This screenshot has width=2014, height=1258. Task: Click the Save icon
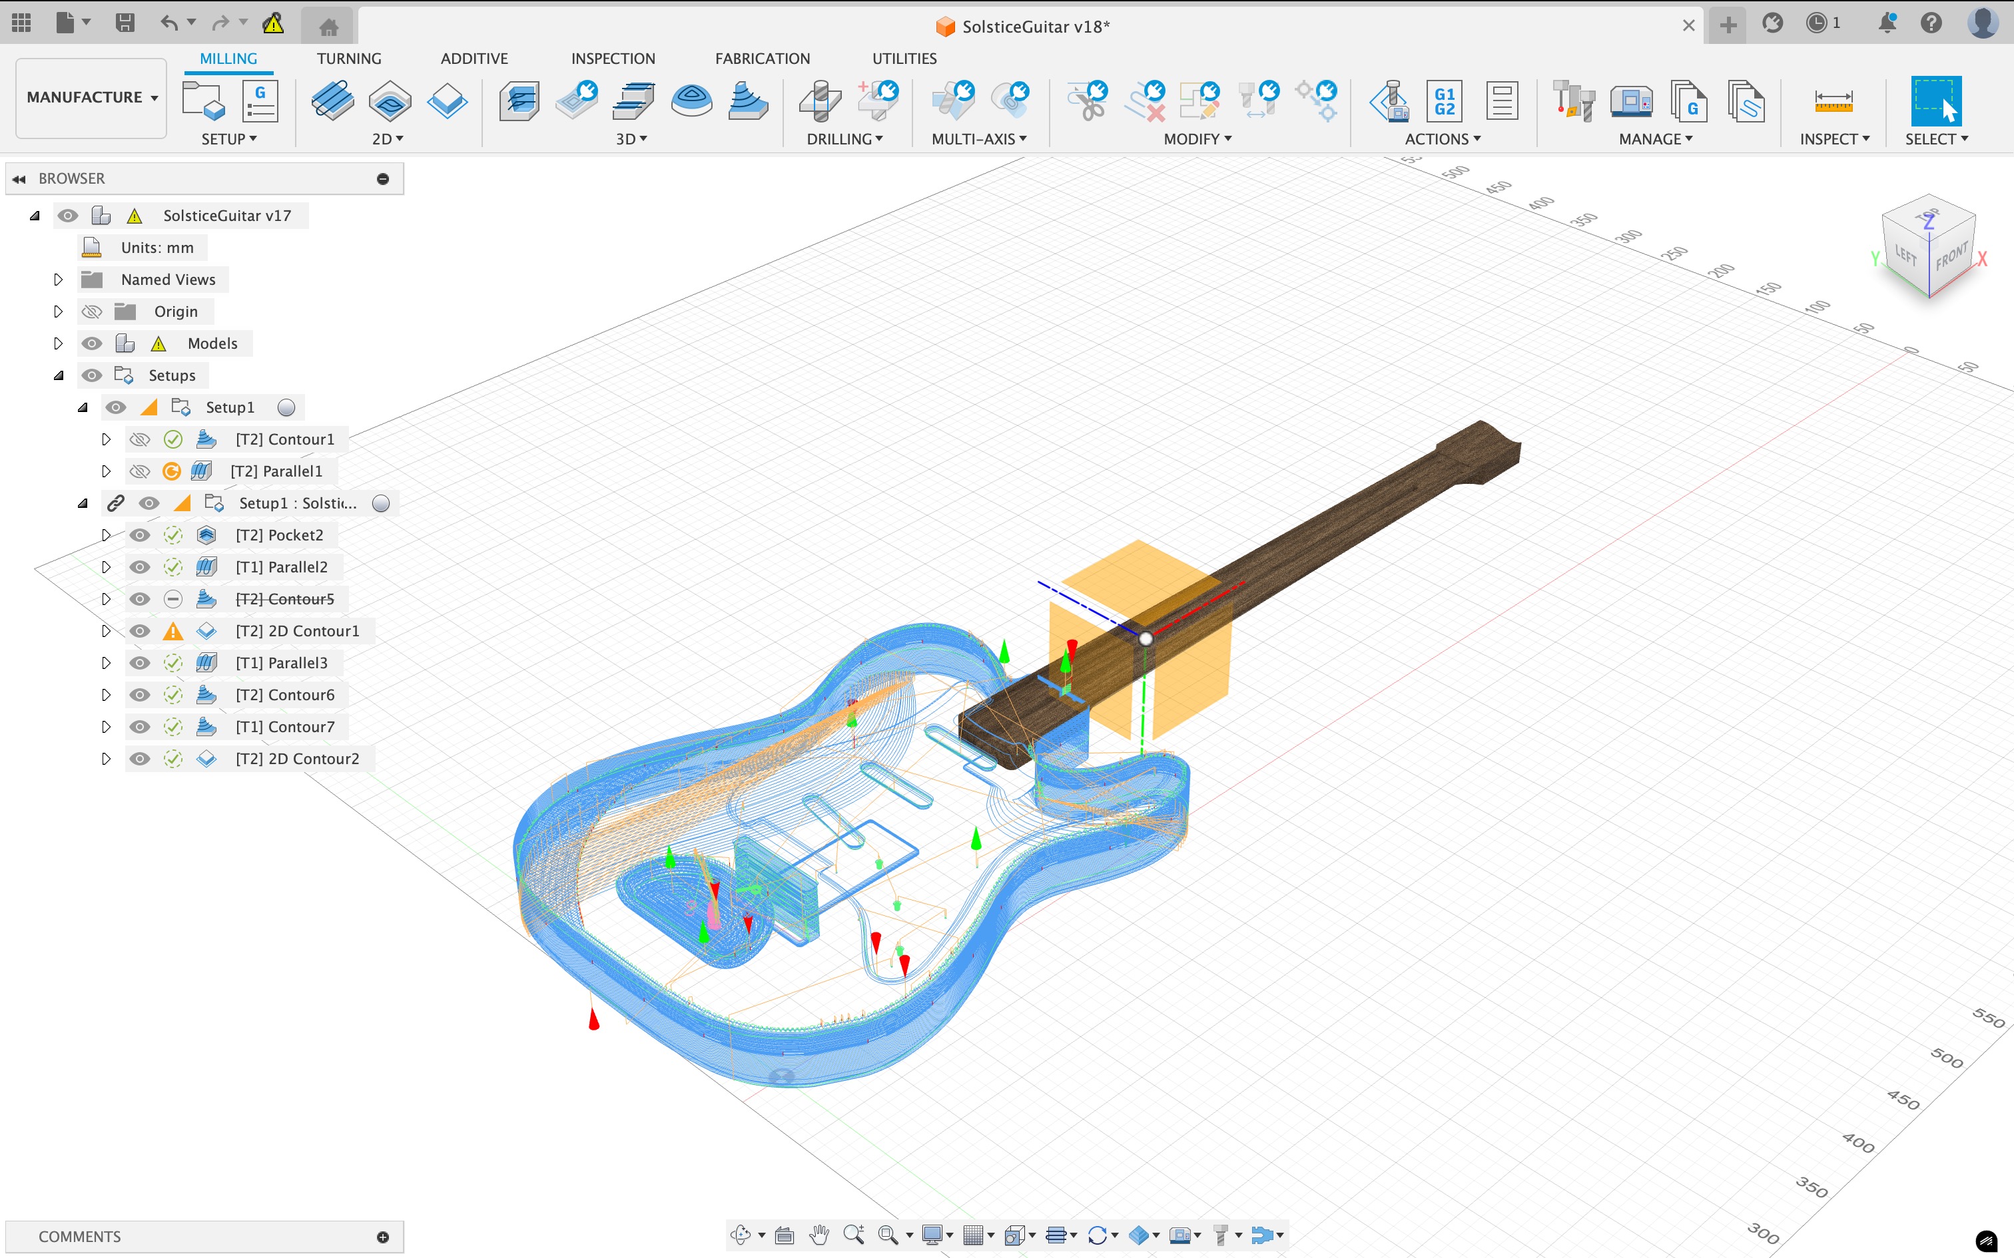coord(125,23)
